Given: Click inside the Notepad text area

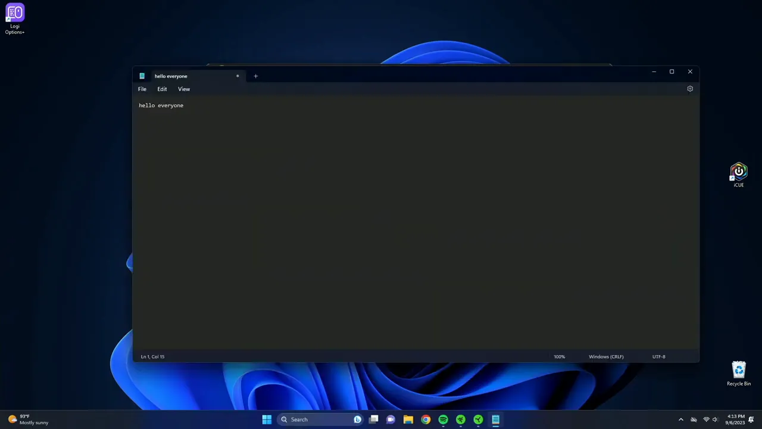Looking at the screenshot, I should [x=416, y=226].
